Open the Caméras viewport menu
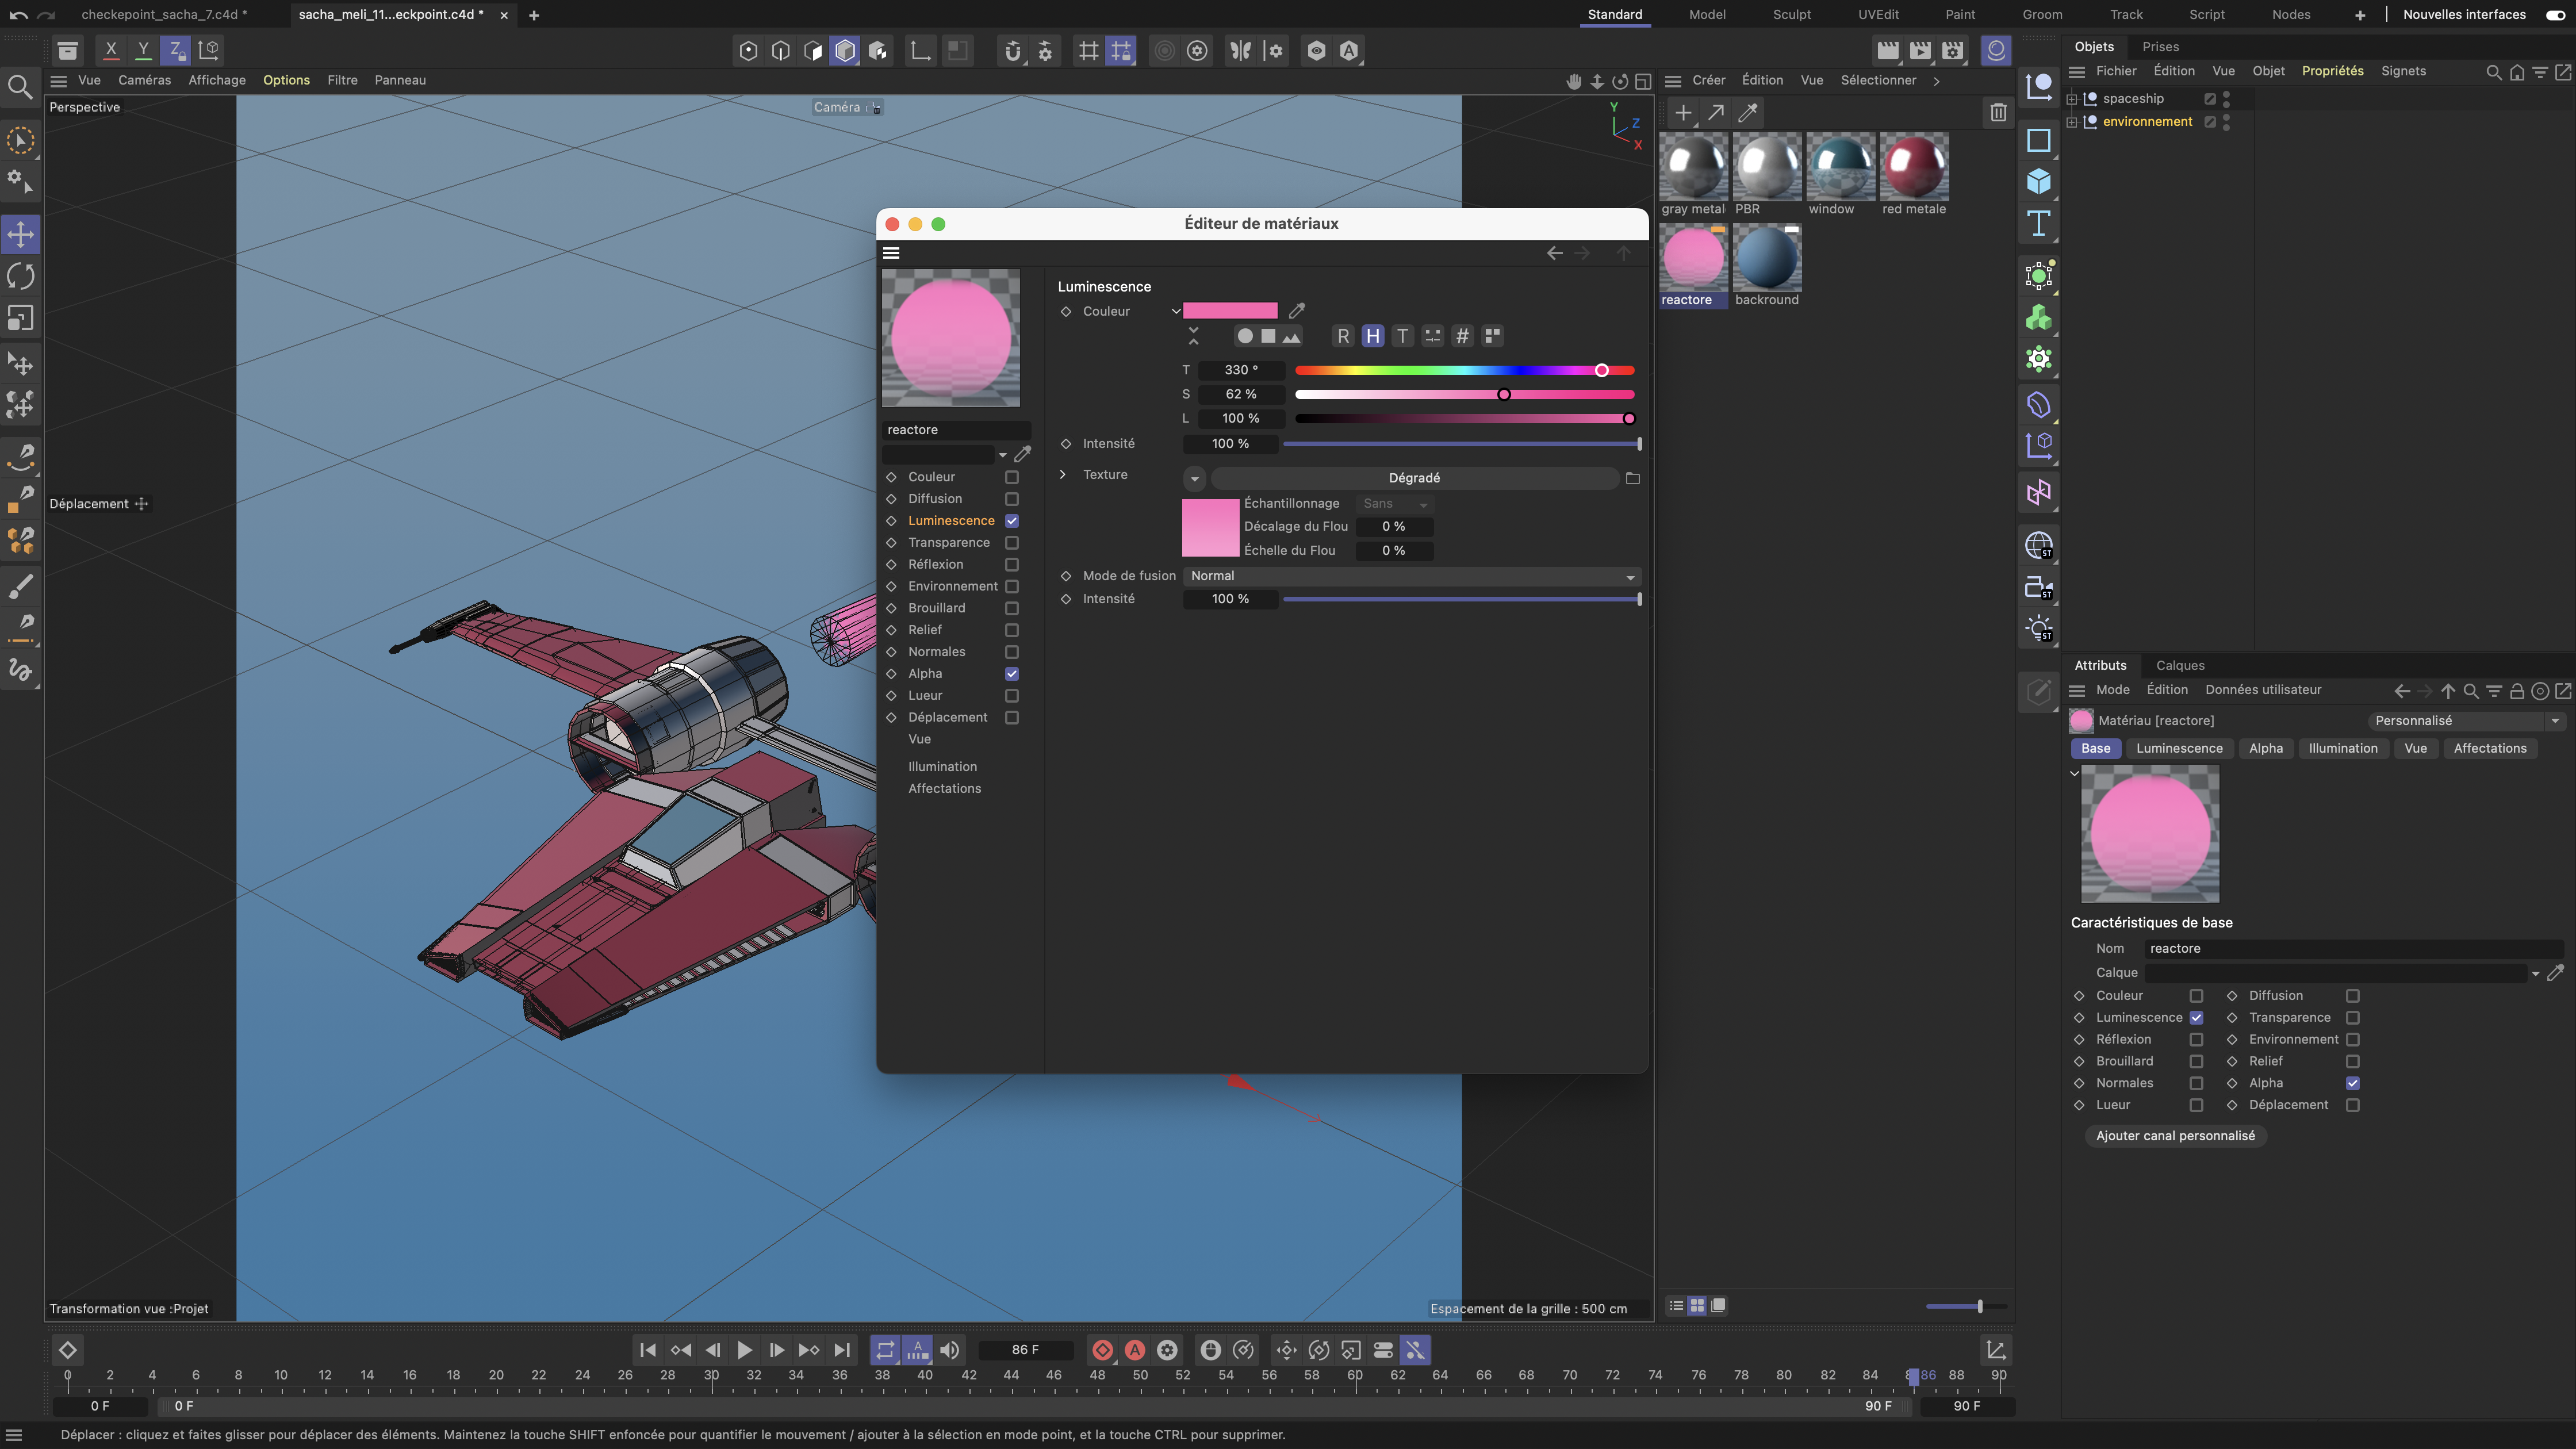Viewport: 2576px width, 1449px height. click(144, 80)
